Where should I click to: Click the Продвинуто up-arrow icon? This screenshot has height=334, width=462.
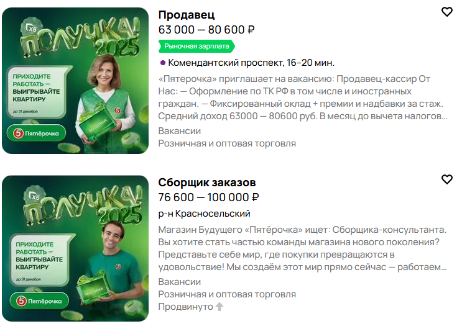(219, 307)
